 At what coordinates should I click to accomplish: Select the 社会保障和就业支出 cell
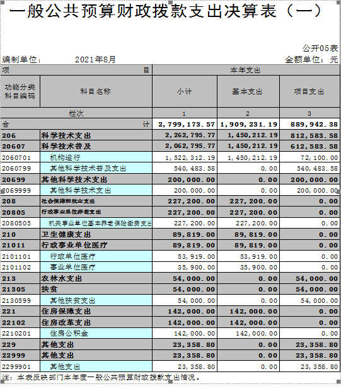tap(96, 201)
